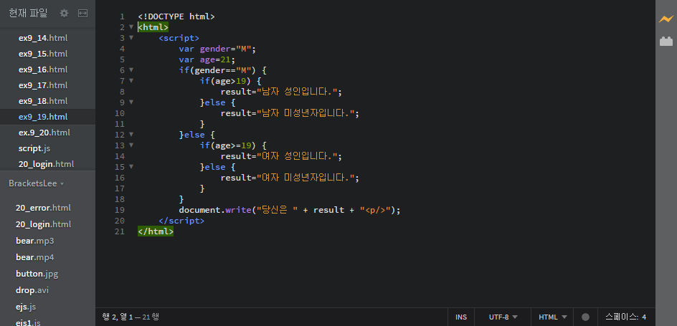This screenshot has width=677, height=326.
Task: Open HTML language mode dropdown
Action: tap(553, 317)
